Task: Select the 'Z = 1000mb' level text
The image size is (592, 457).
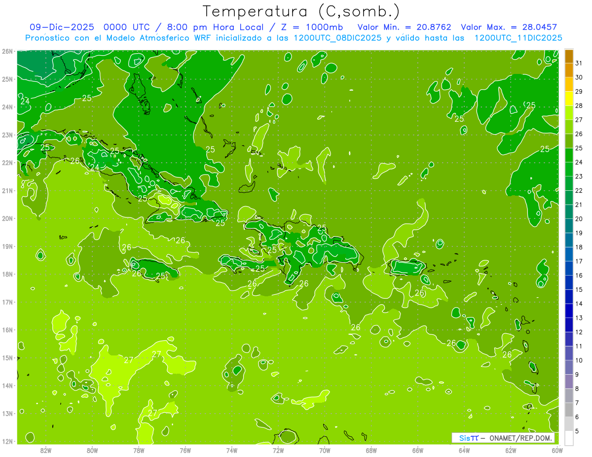Action: click(x=311, y=27)
